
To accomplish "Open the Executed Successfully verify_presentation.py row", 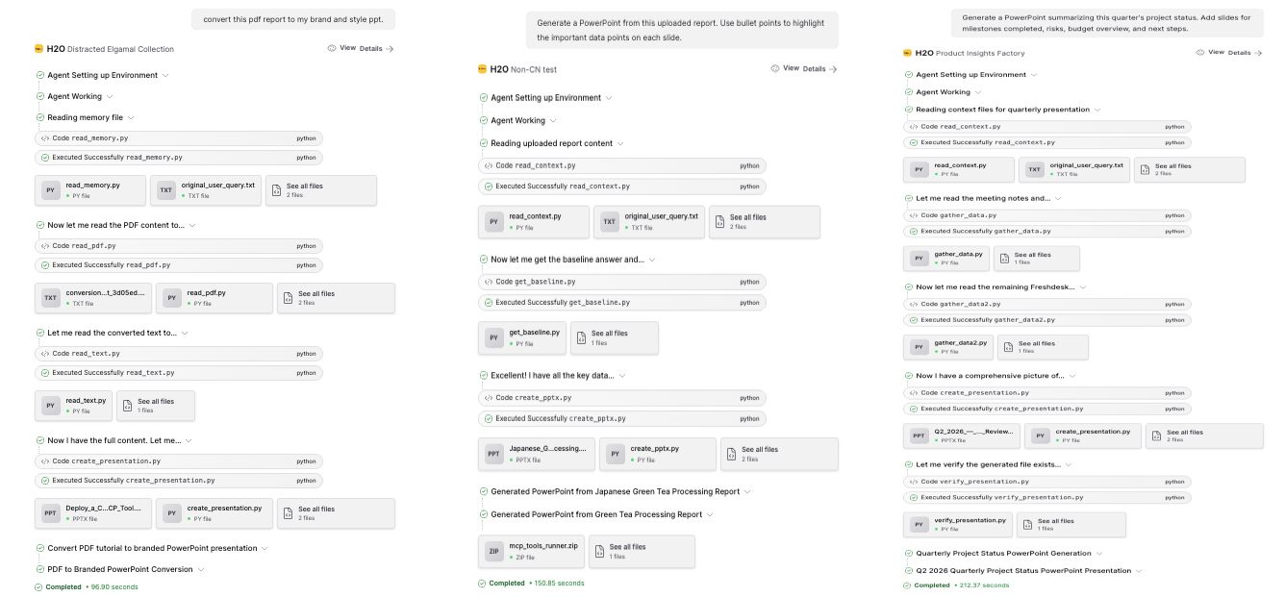I will point(1047,497).
